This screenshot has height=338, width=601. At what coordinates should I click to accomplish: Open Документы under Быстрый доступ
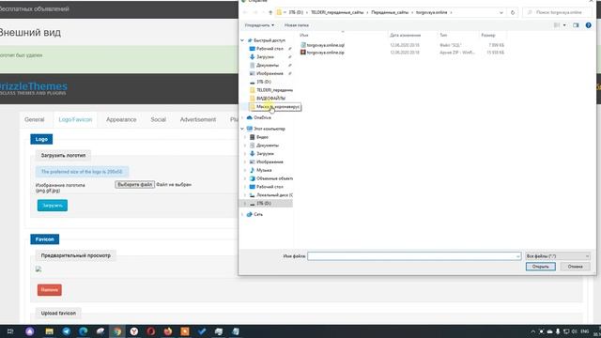click(x=268, y=65)
